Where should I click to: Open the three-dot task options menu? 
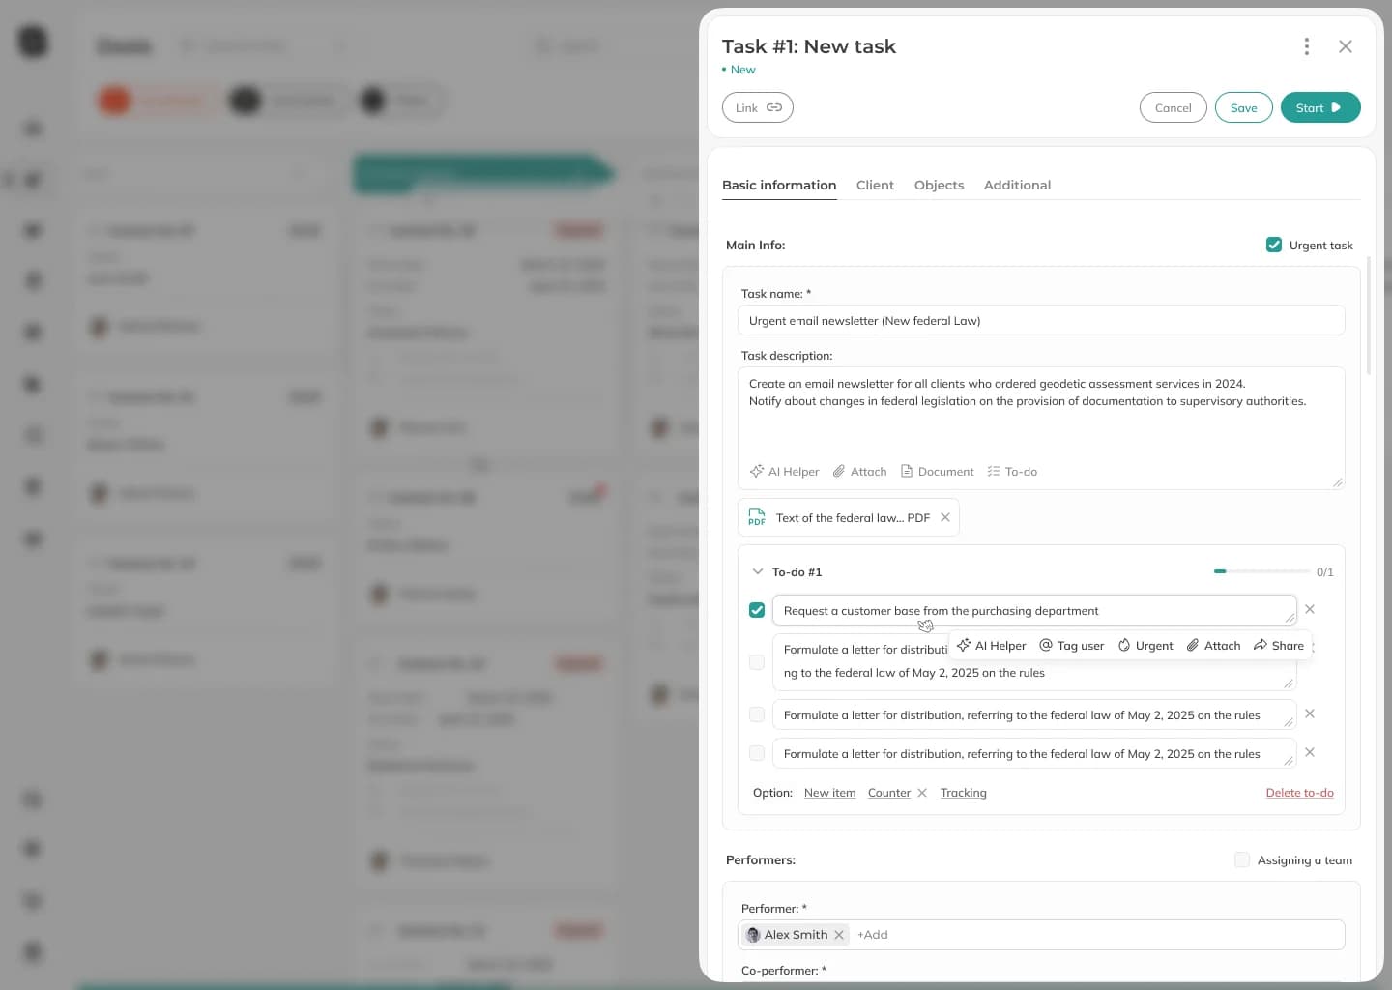click(x=1306, y=46)
